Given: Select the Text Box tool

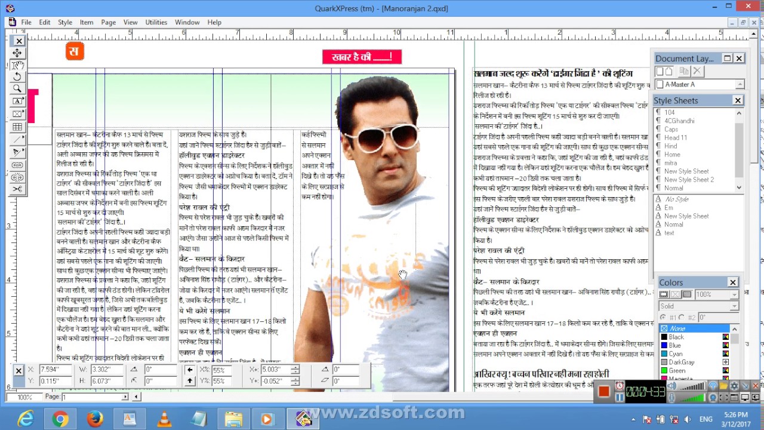Looking at the screenshot, I should coord(17,101).
